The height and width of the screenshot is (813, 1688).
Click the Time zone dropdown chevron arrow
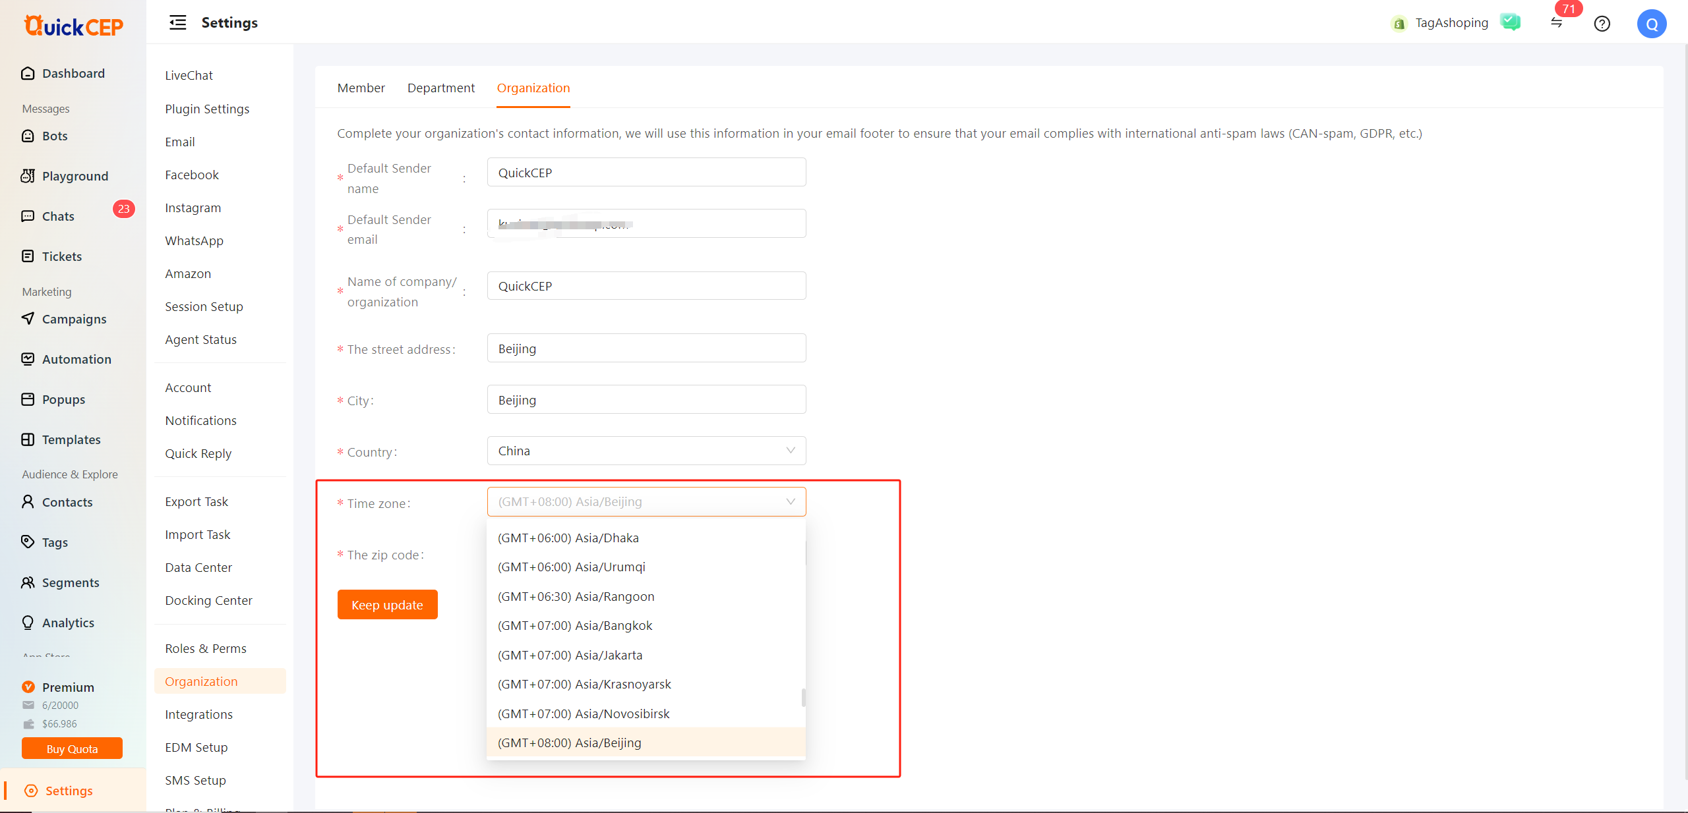tap(791, 501)
